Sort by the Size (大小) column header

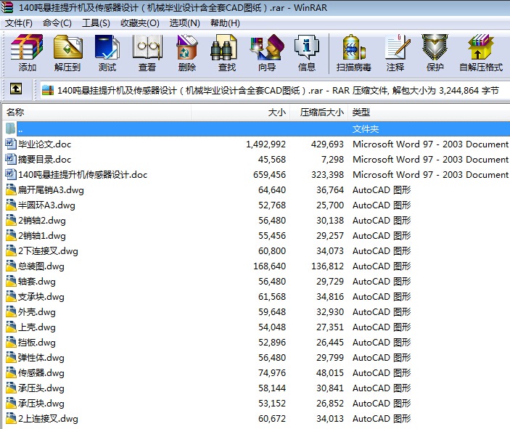pos(241,113)
